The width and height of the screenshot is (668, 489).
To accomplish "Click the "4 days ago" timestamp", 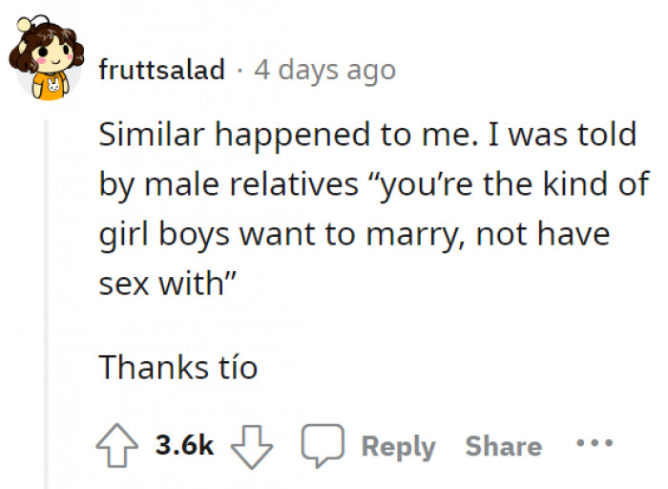I will [x=324, y=70].
